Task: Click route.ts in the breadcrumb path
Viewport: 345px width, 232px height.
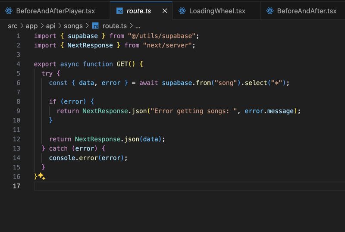Action: point(115,25)
